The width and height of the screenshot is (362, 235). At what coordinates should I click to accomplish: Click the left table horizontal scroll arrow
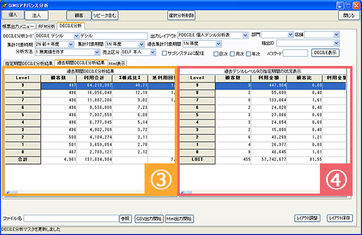click(8, 192)
